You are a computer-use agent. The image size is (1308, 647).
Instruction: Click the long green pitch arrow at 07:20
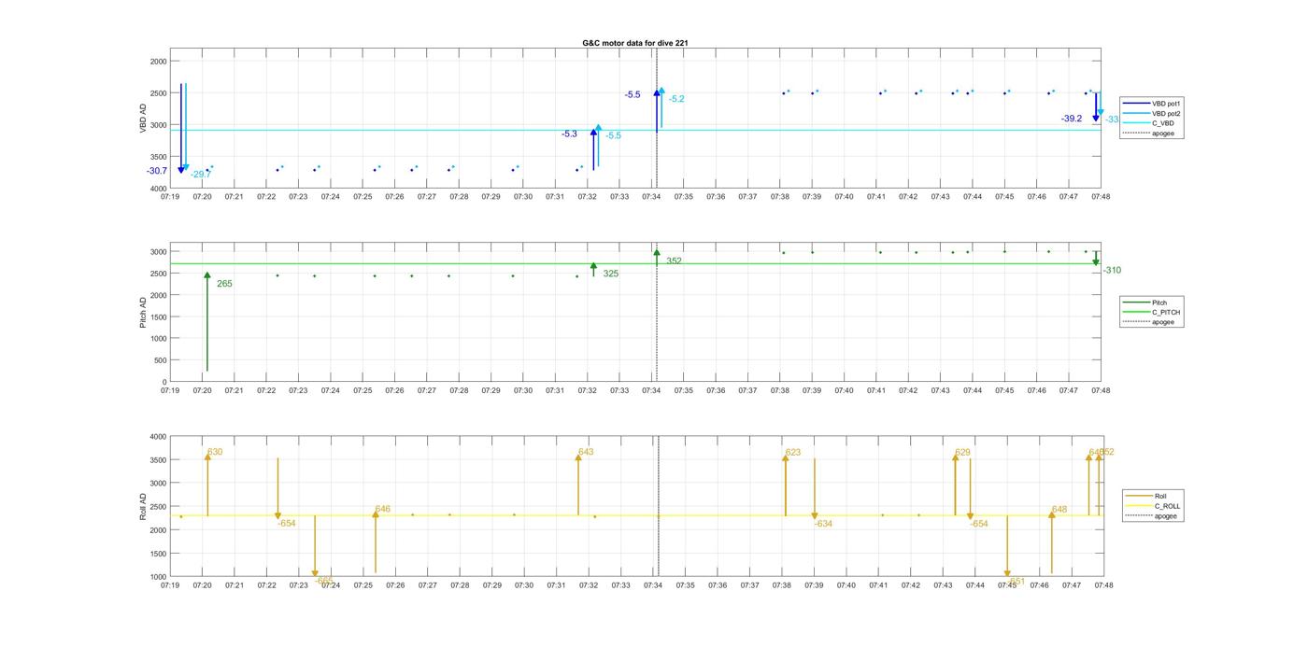pos(207,322)
